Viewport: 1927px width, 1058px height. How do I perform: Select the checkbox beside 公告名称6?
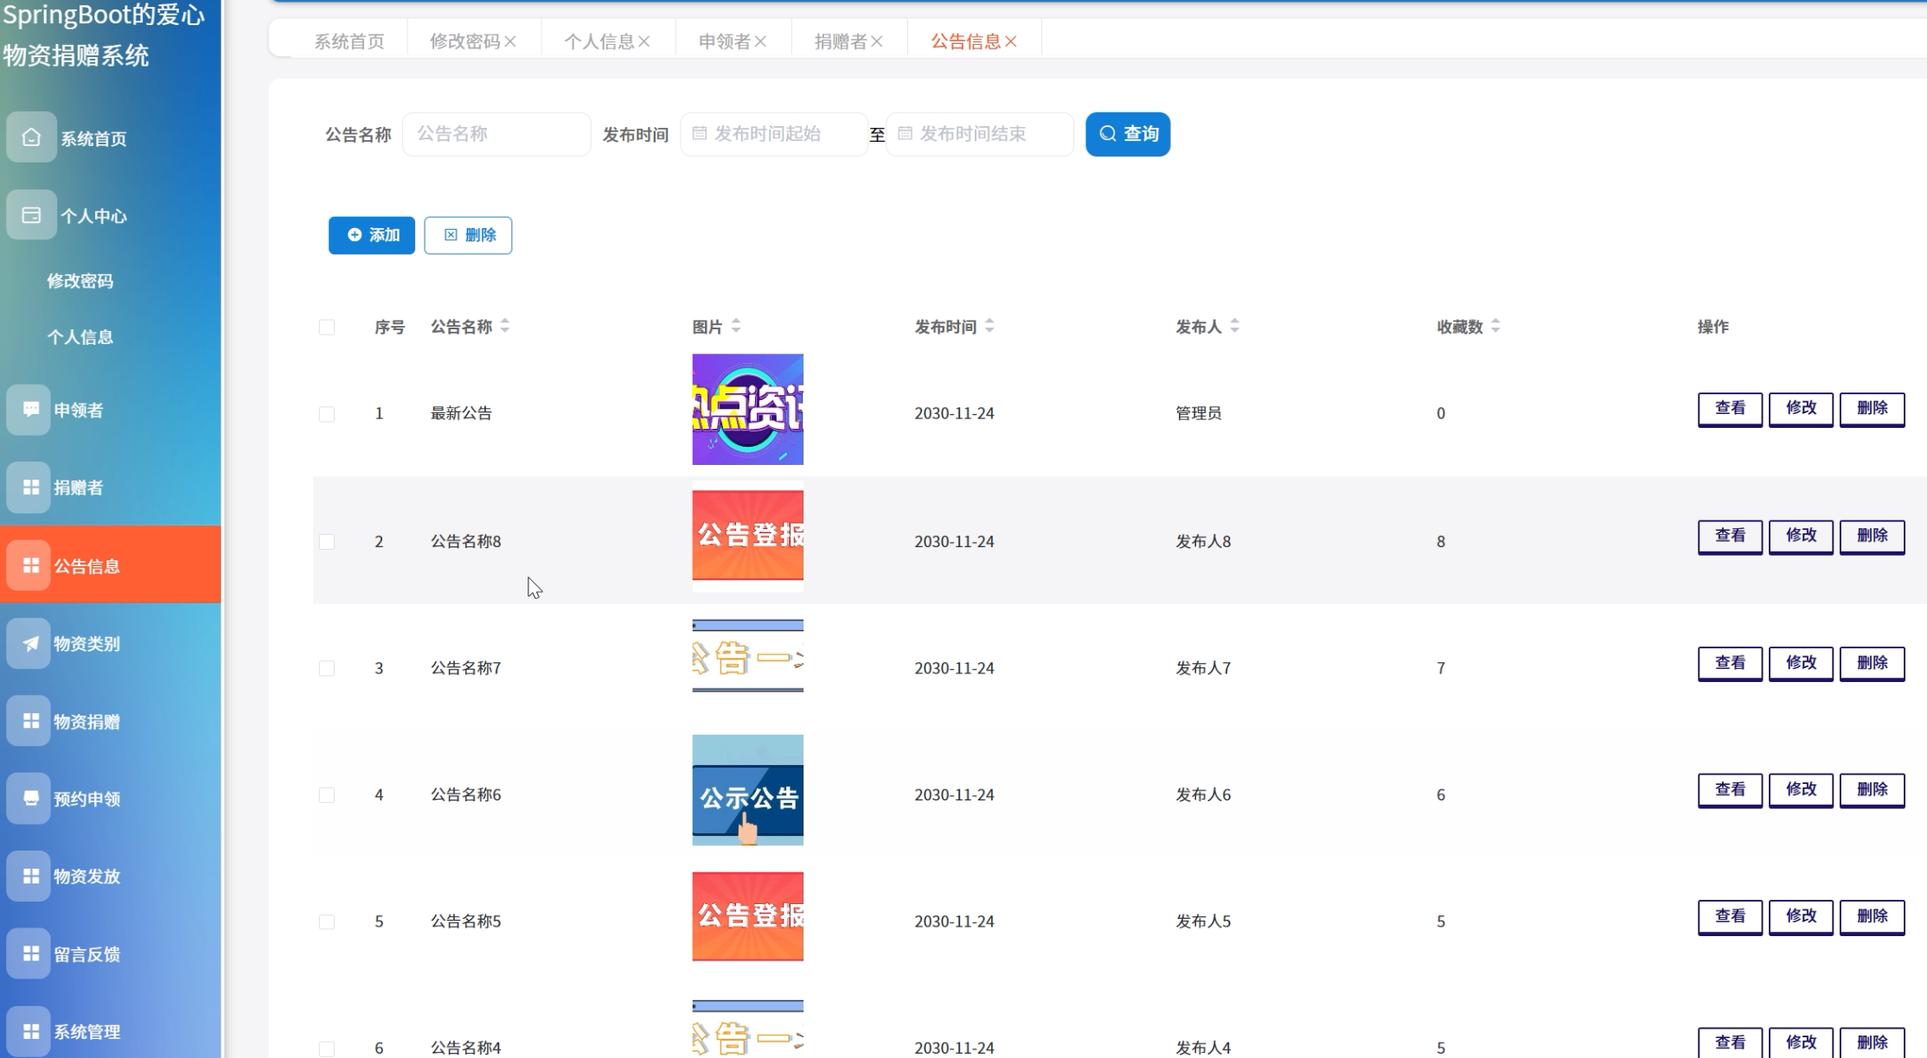(327, 793)
